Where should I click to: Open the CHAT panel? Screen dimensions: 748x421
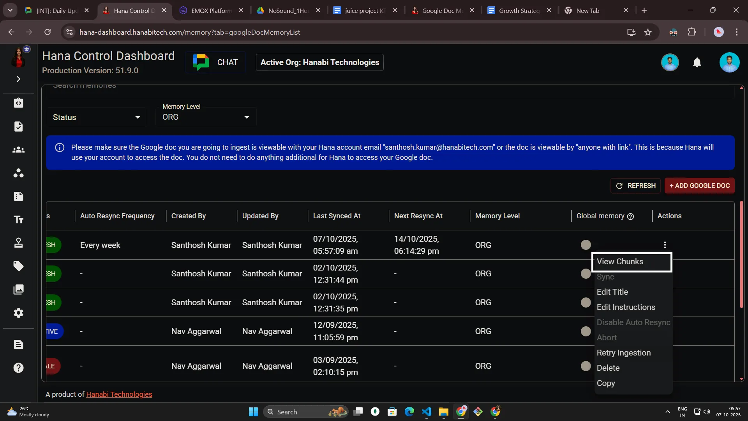215,62
